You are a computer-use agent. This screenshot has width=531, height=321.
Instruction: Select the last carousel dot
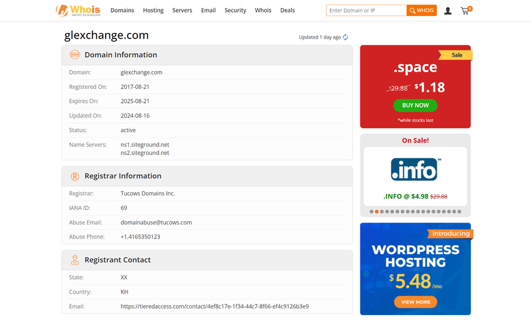tap(459, 211)
